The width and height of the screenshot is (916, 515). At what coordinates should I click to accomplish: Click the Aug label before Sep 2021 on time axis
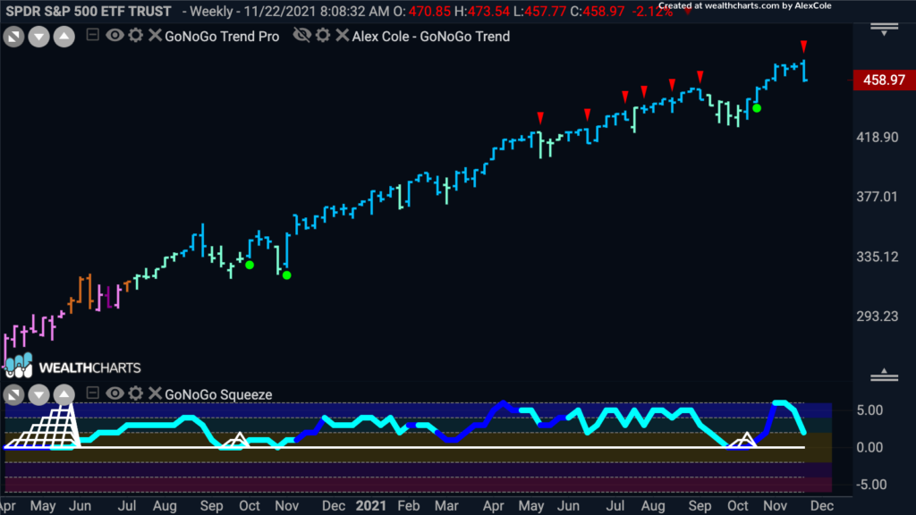pos(652,505)
